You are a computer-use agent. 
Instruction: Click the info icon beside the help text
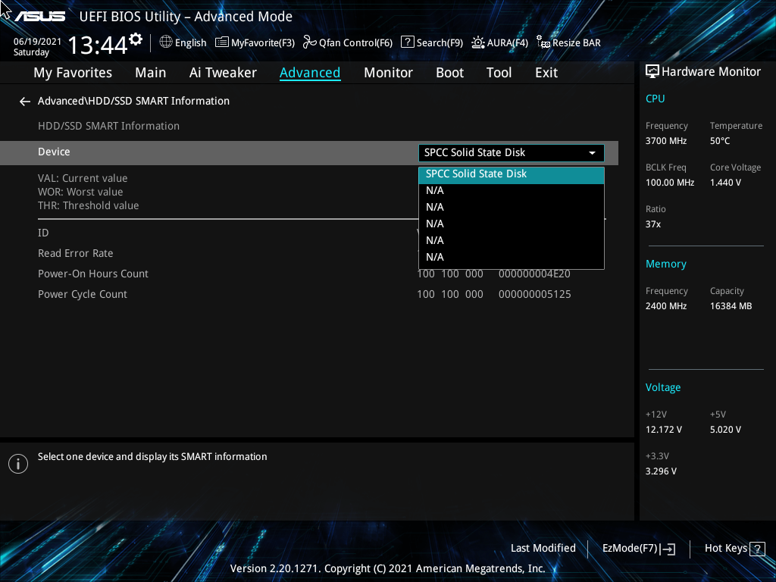pyautogui.click(x=18, y=463)
